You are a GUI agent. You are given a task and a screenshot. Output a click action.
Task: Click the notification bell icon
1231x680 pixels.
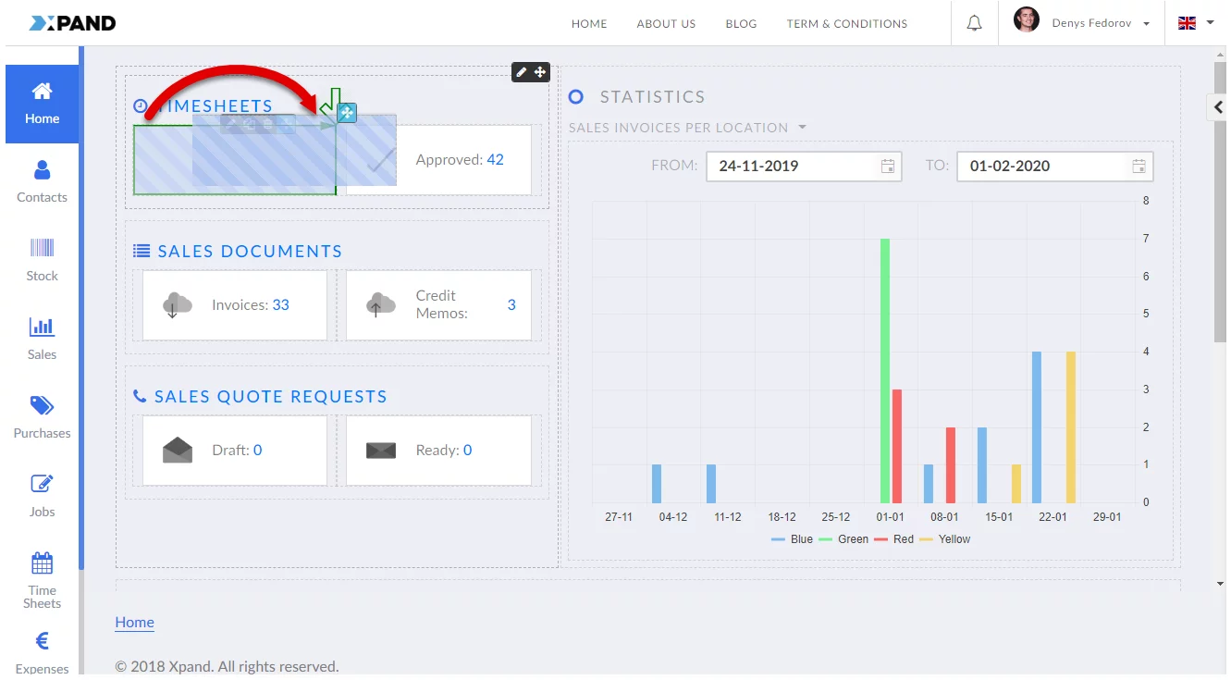974,23
